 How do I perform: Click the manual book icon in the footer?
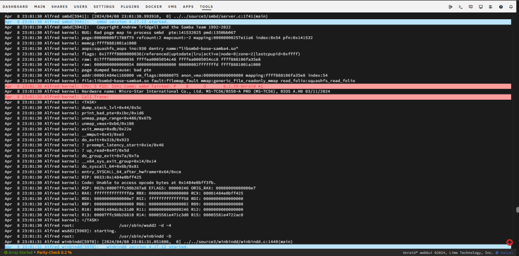pos(497,253)
